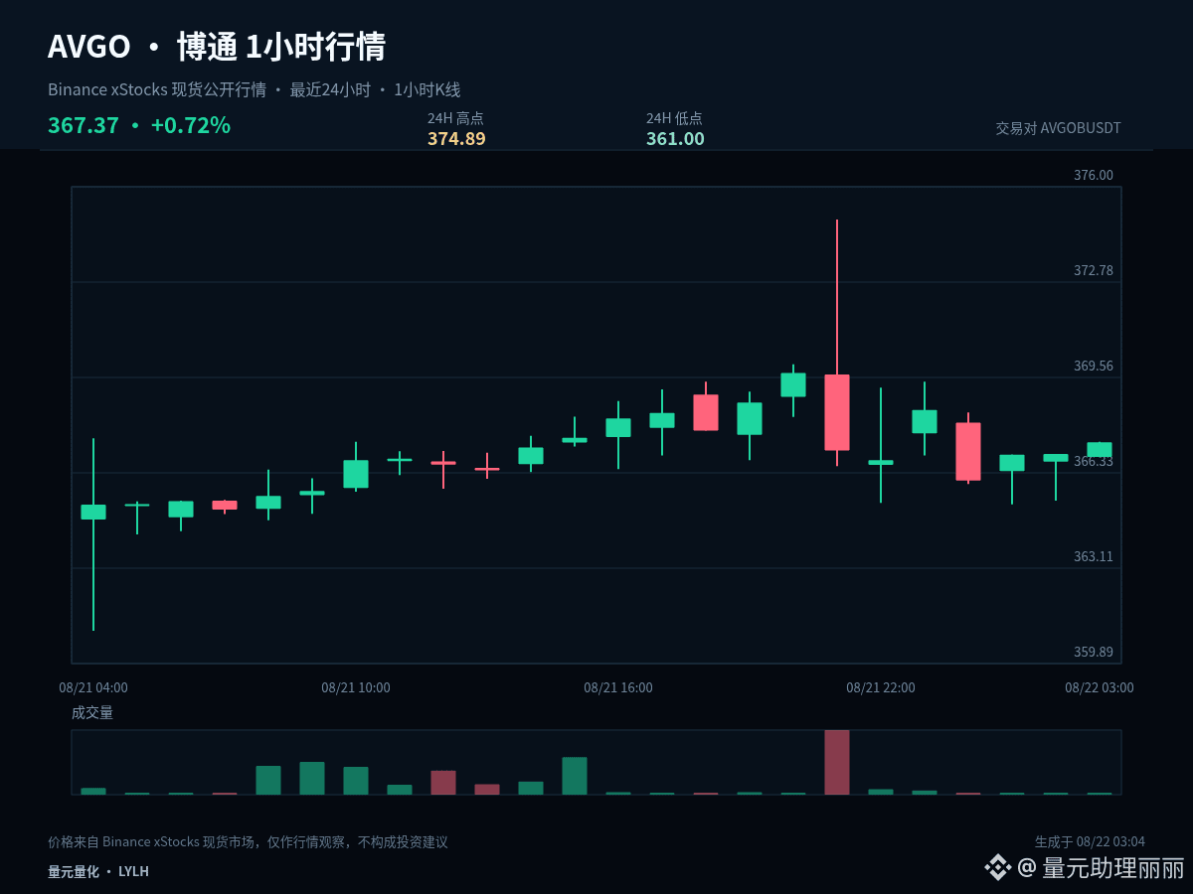
Task: Click the 08/21 10:00 time label
Action: (356, 687)
